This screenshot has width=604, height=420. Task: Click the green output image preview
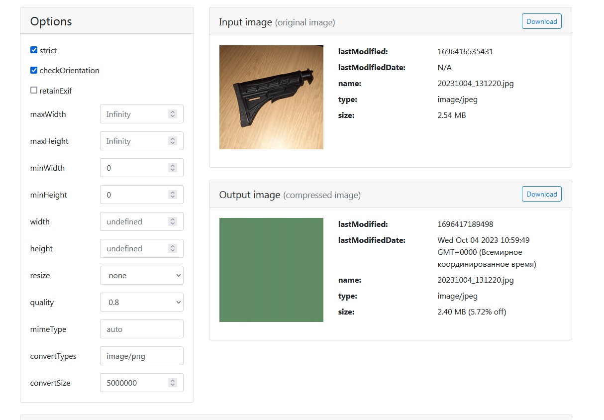coord(271,270)
